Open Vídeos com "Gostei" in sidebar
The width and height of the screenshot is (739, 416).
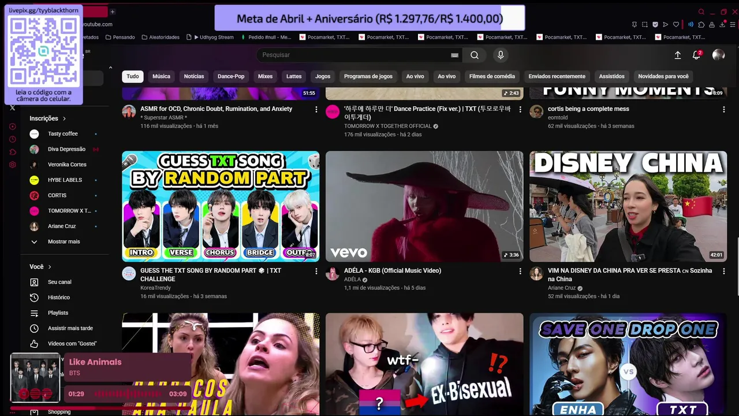[x=64, y=344]
